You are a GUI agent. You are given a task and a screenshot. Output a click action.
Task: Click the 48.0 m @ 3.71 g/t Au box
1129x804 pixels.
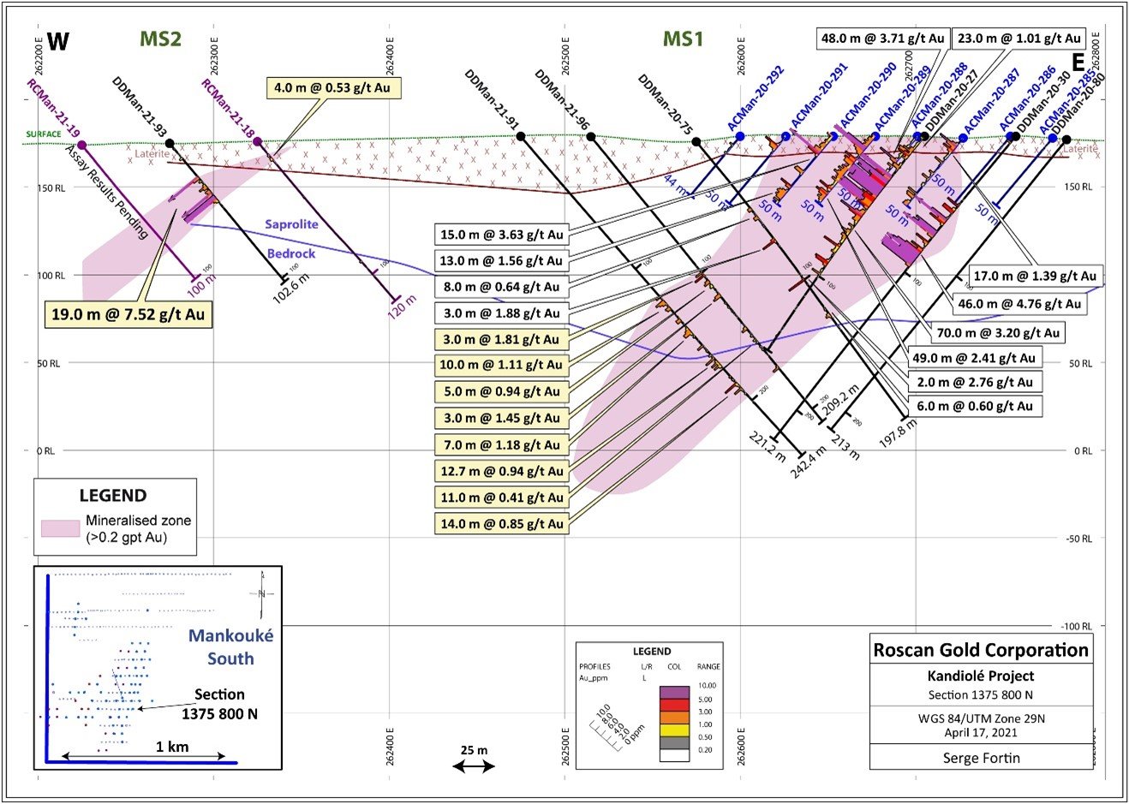[882, 39]
